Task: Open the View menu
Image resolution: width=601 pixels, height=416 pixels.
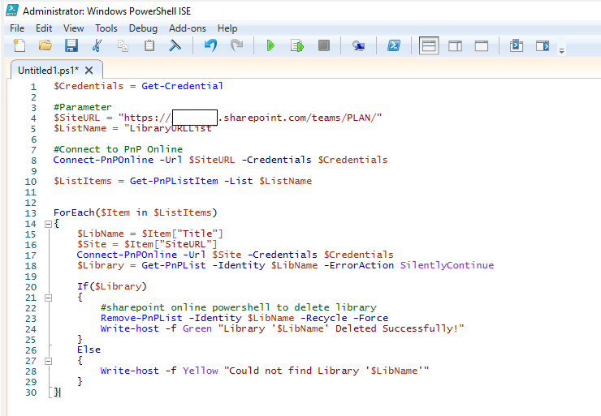Action: [74, 28]
